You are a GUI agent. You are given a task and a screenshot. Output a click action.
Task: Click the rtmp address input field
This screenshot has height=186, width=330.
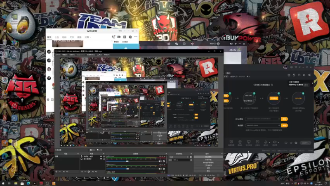[263, 119]
